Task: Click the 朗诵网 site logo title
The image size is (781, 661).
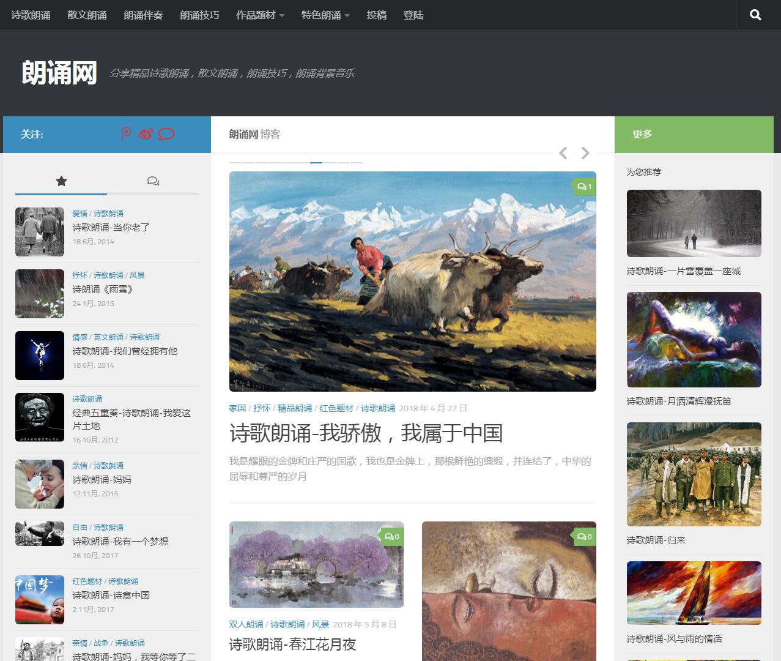Action: click(59, 73)
